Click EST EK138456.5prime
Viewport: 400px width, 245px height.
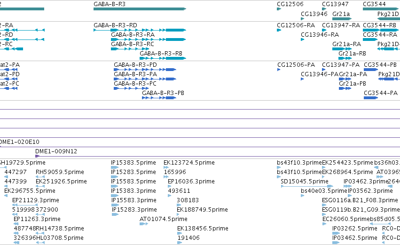tap(203, 229)
